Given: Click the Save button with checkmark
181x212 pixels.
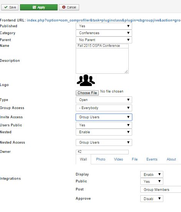Looking at the screenshot, I should 10,7.
